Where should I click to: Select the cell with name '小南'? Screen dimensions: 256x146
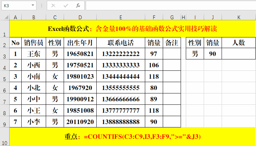pos(34,76)
